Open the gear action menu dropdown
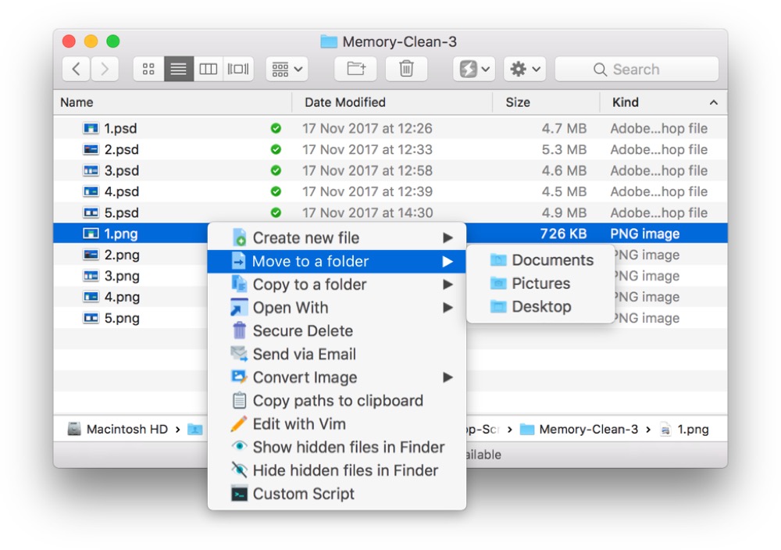The image size is (781, 550). pyautogui.click(x=524, y=70)
